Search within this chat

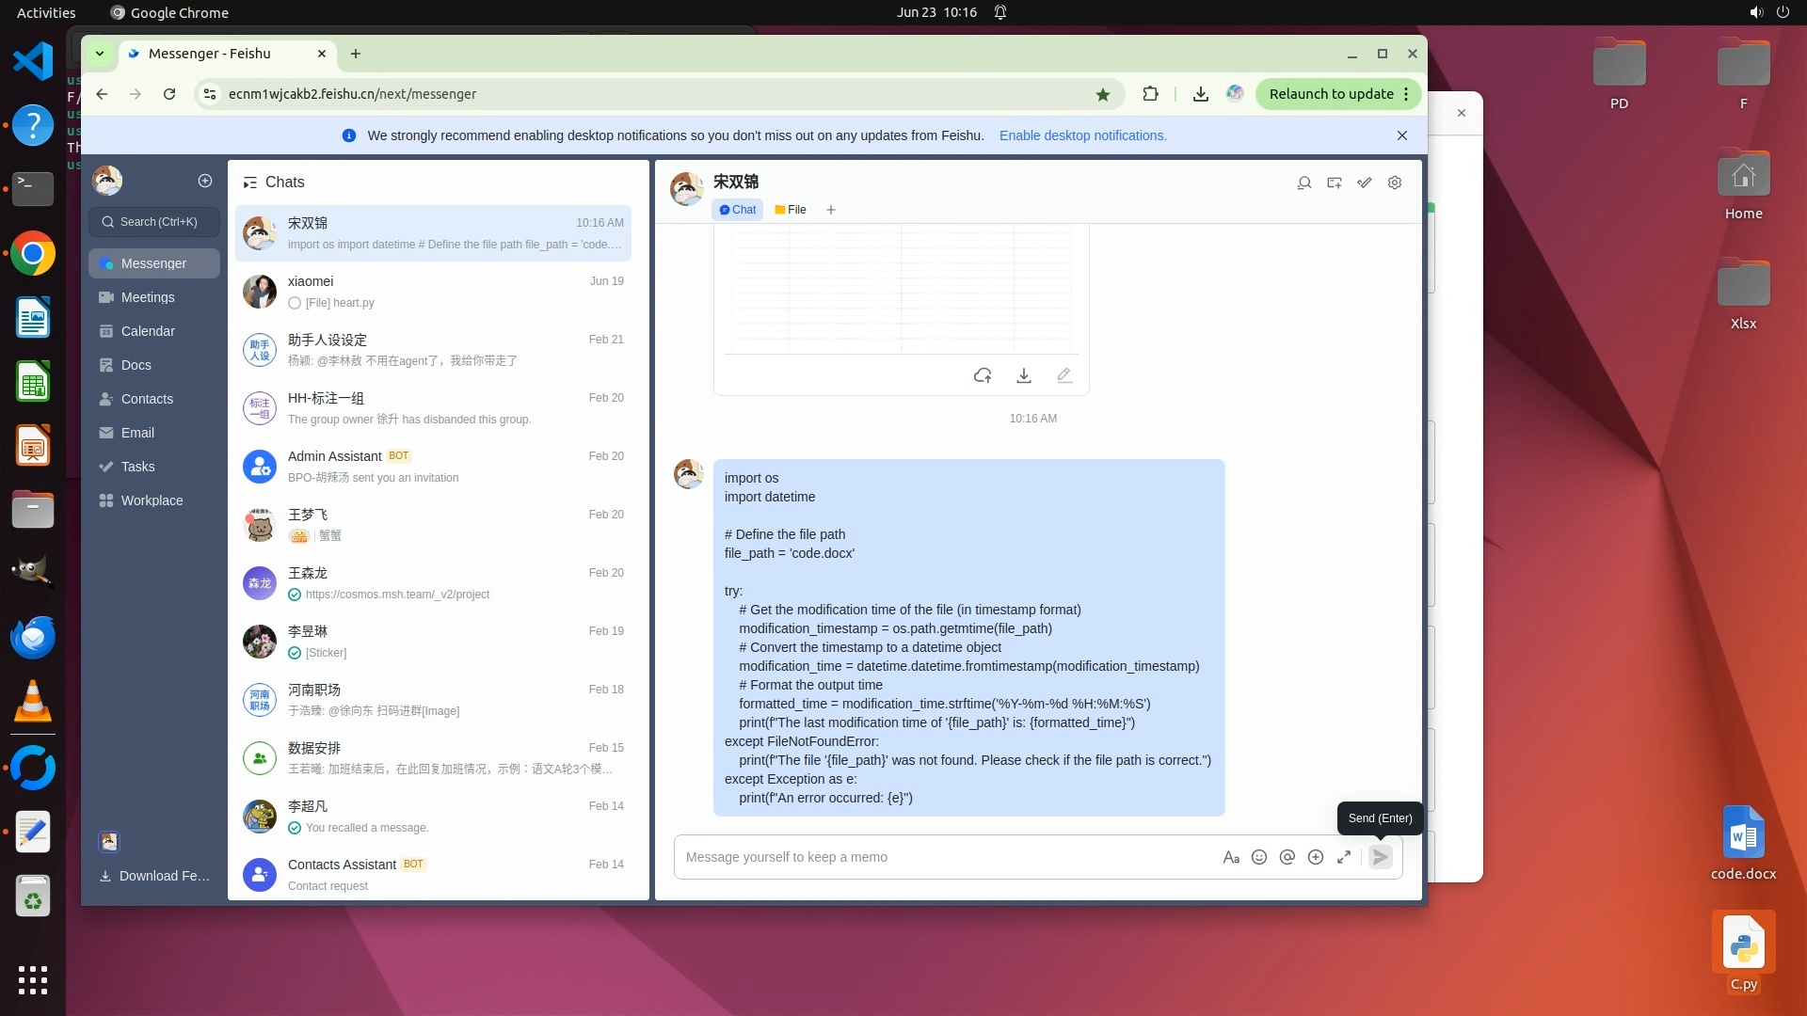tap(1304, 183)
